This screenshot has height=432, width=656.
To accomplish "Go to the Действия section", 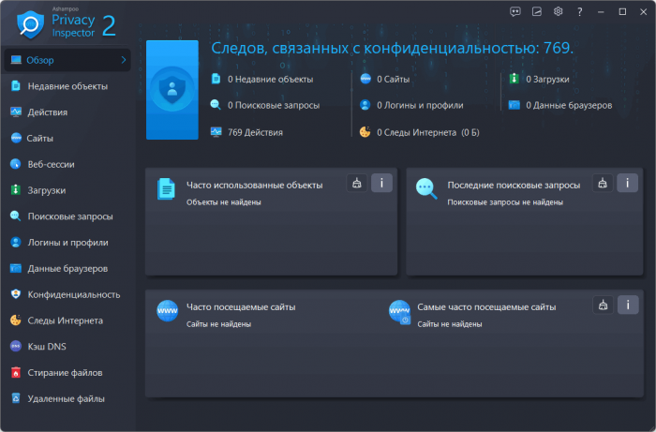I will (x=47, y=112).
